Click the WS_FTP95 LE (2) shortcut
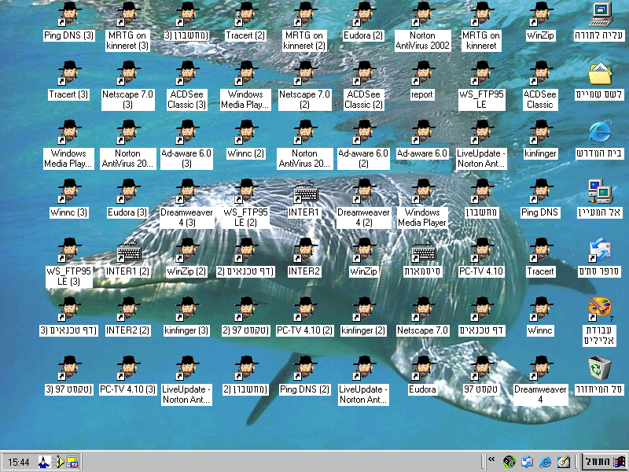 [245, 204]
